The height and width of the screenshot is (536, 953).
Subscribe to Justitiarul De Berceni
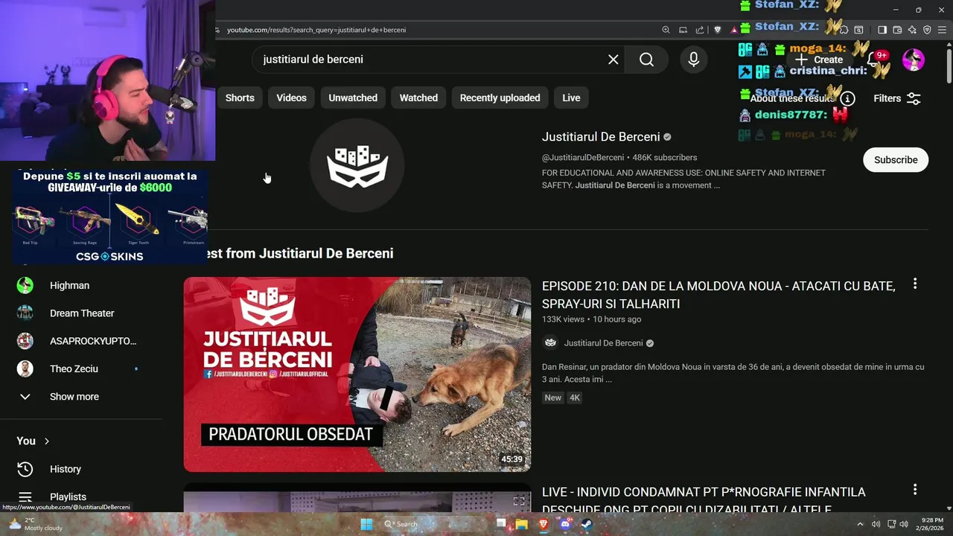coord(896,160)
